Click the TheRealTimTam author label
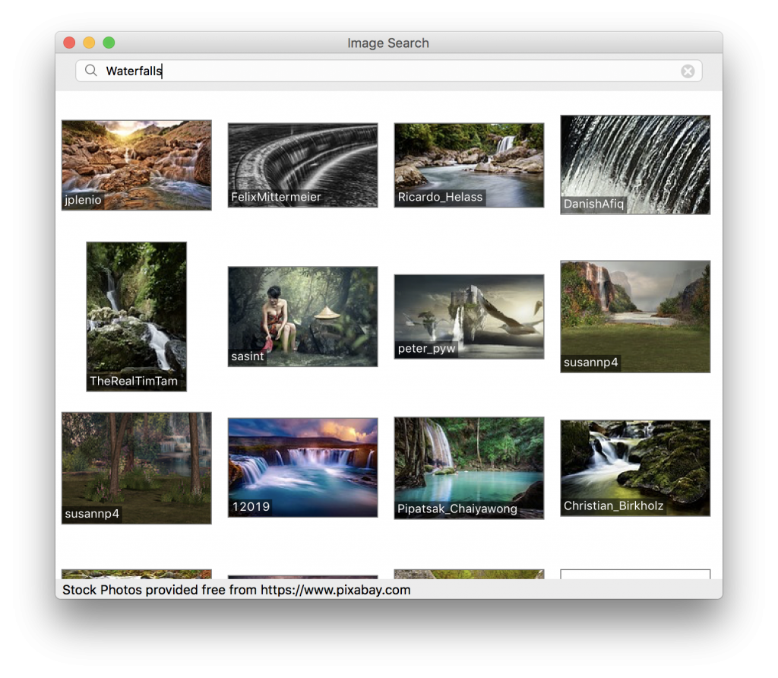Image resolution: width=778 pixels, height=678 pixels. click(x=134, y=382)
